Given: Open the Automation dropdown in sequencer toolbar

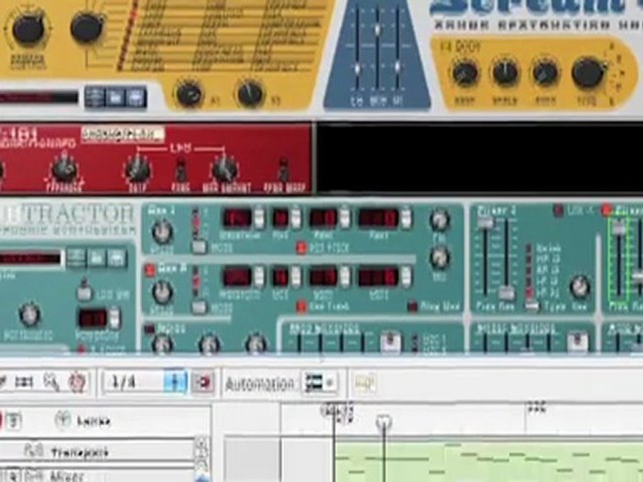Looking at the screenshot, I should (x=319, y=383).
